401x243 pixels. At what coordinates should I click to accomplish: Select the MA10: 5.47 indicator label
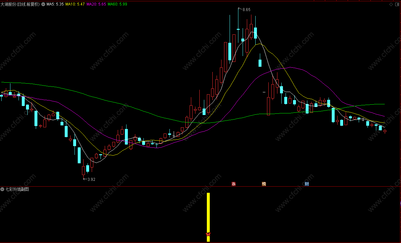(x=75, y=5)
